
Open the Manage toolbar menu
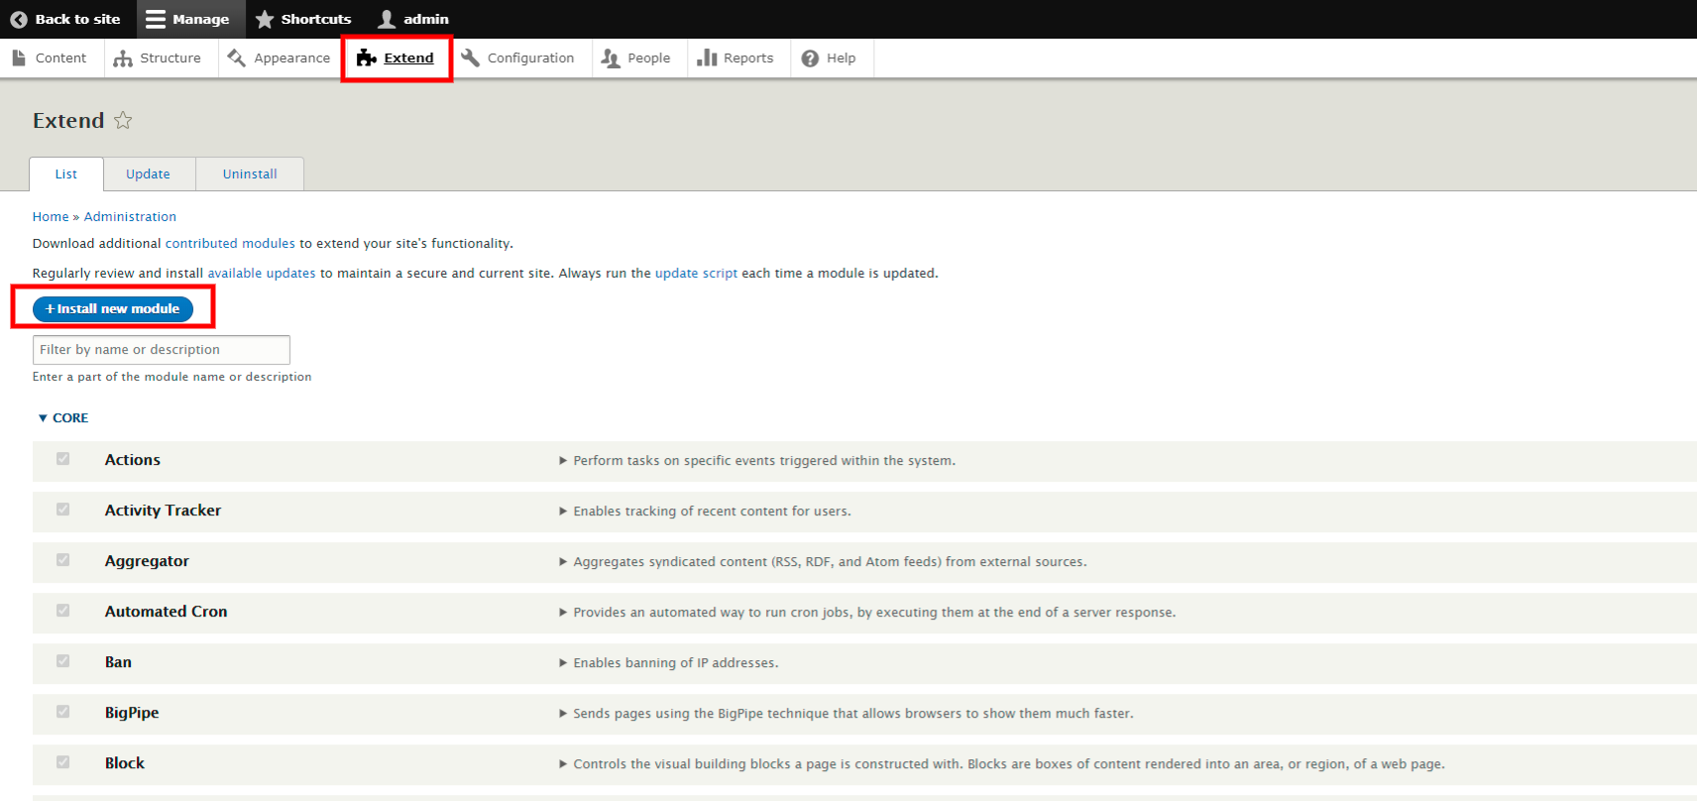pos(187,19)
